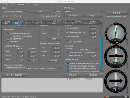This screenshot has height=98, width=130.
Task: Open the Language menu
Action: point(20,4)
